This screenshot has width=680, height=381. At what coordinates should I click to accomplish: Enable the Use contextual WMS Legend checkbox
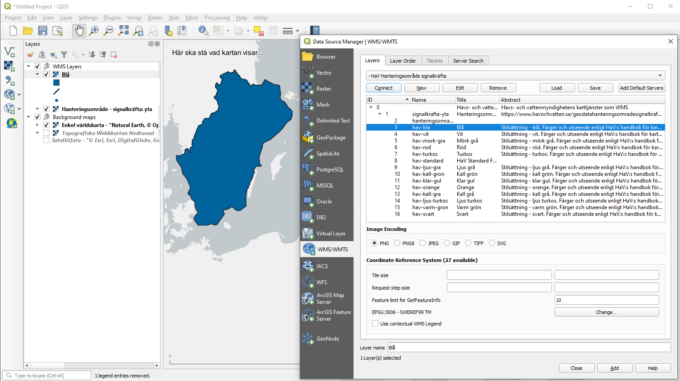click(x=375, y=323)
